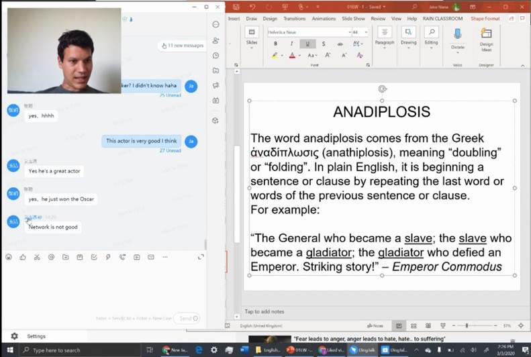Click the Dictate microphone icon
Image resolution: width=531 pixels, height=357 pixels.
pos(458,34)
